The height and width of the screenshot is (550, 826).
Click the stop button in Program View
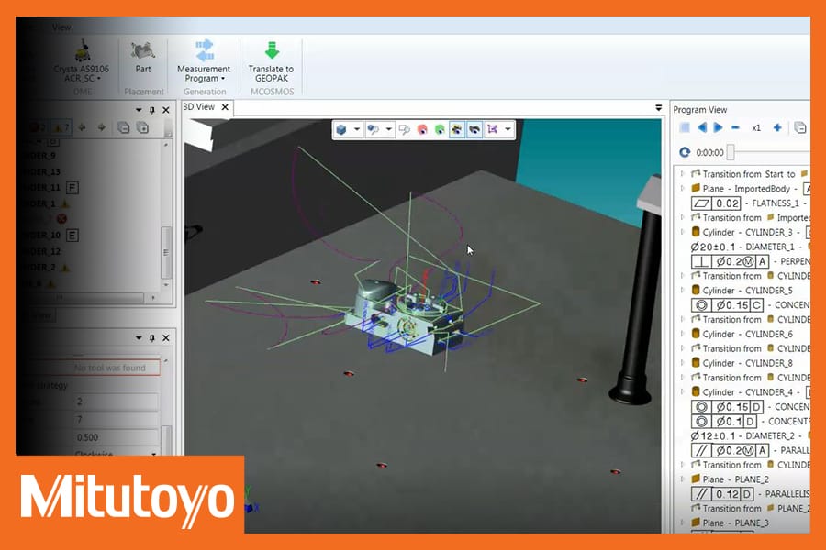(x=685, y=128)
